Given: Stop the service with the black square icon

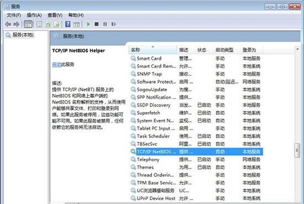Looking at the screenshot, I should (97, 24).
